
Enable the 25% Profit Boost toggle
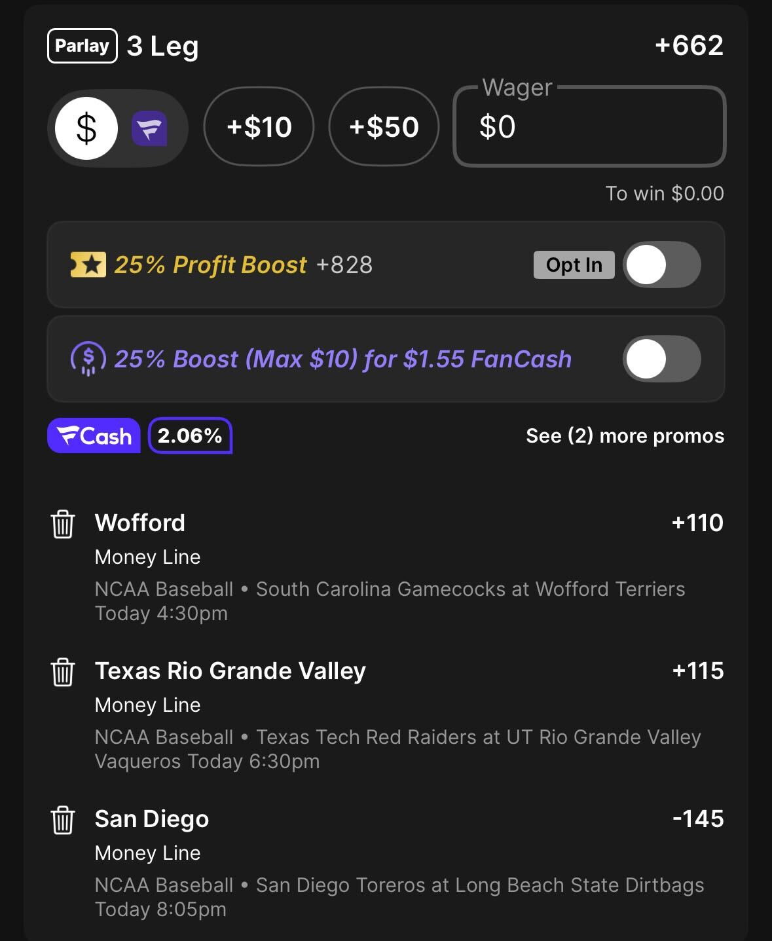click(x=661, y=265)
